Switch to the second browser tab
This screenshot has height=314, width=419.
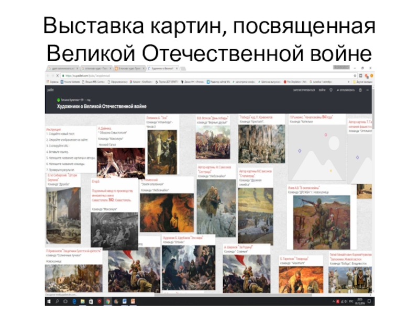[97, 69]
